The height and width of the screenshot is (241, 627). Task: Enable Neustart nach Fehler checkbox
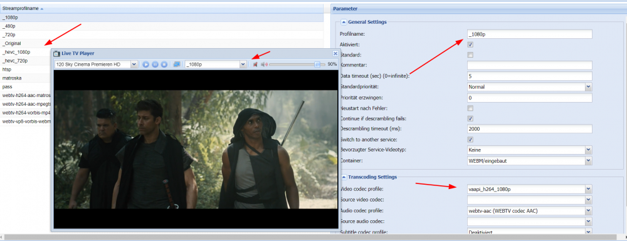point(470,108)
